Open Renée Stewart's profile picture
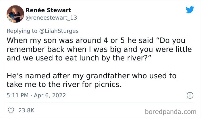 15,14
